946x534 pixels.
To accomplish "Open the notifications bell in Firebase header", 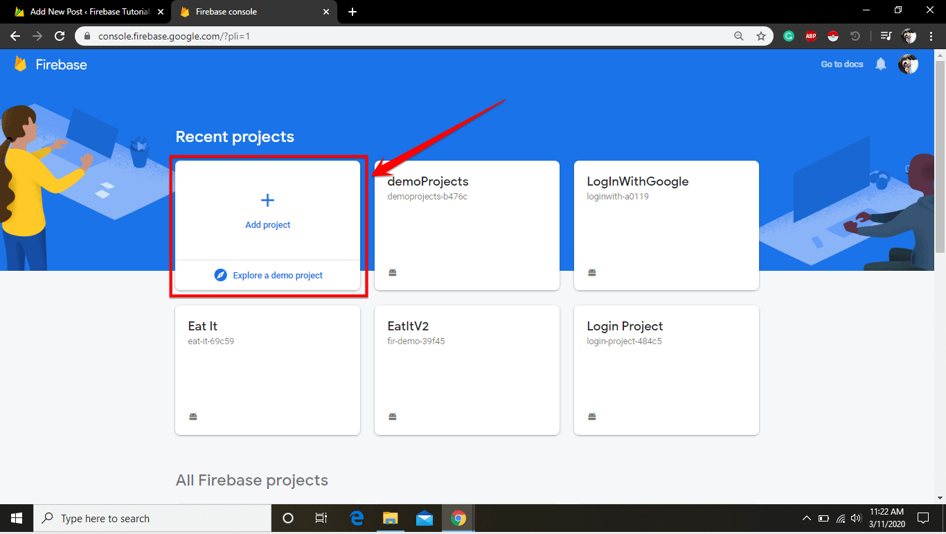I will click(x=880, y=64).
